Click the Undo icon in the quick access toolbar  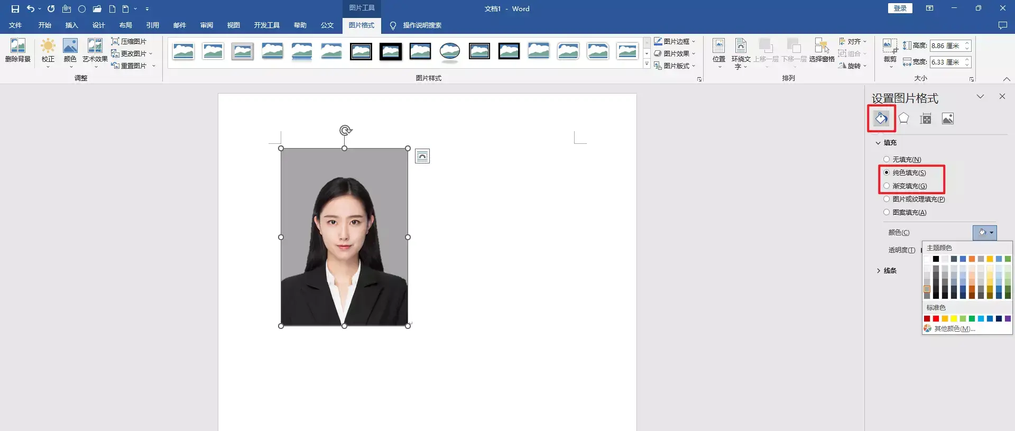(31, 8)
